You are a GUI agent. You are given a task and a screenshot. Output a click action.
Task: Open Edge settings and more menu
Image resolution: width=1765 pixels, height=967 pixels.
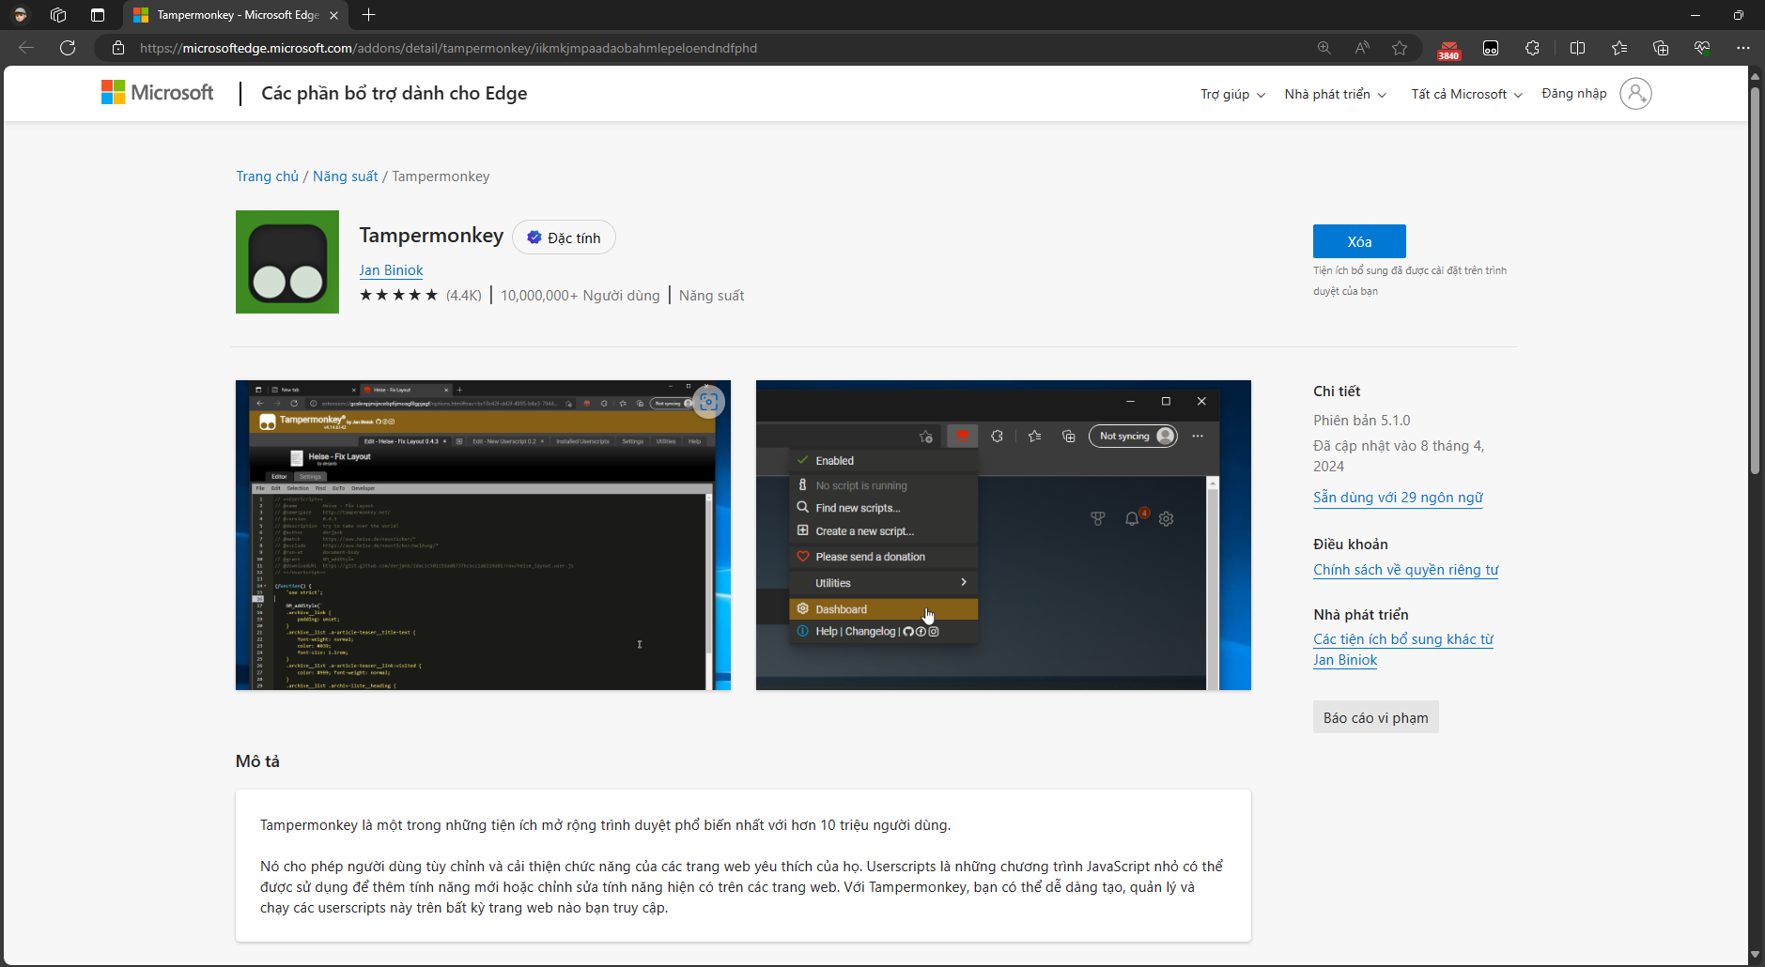point(1743,48)
